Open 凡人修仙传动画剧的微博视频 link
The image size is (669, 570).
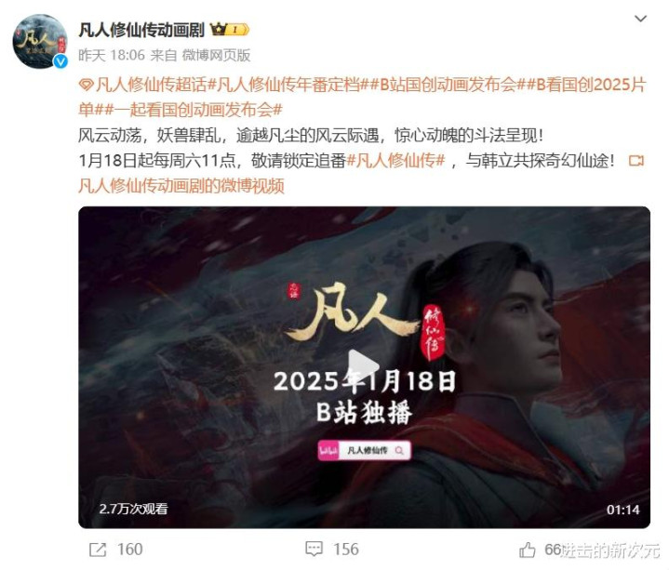point(181,186)
